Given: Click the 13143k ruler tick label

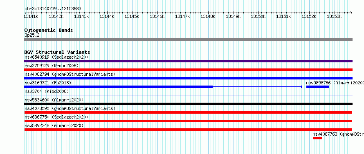Looking at the screenshot, I should [x=81, y=16].
